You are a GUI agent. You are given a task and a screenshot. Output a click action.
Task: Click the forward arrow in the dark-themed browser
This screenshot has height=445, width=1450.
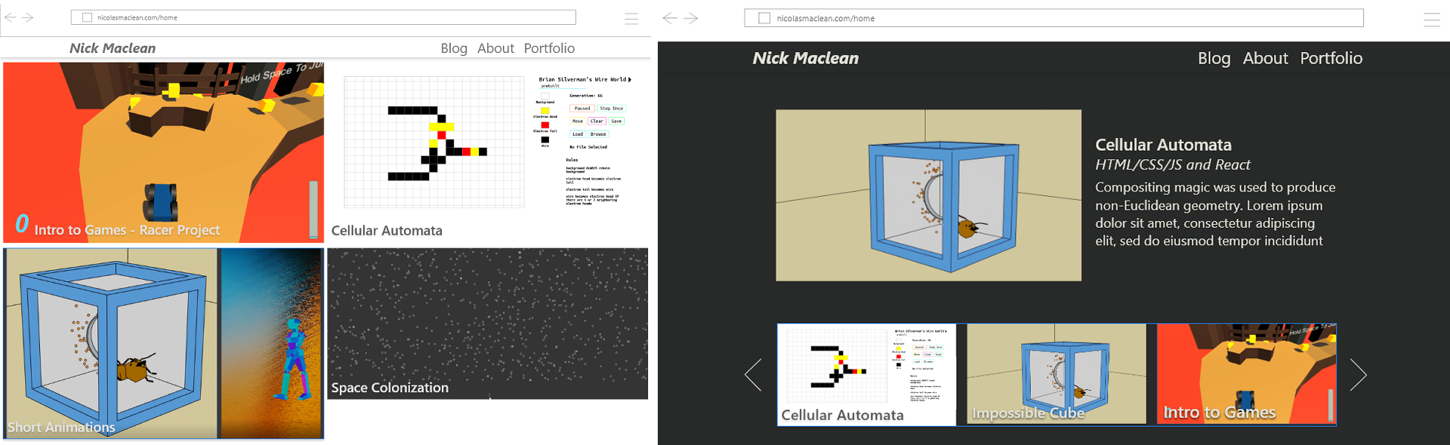tap(691, 18)
